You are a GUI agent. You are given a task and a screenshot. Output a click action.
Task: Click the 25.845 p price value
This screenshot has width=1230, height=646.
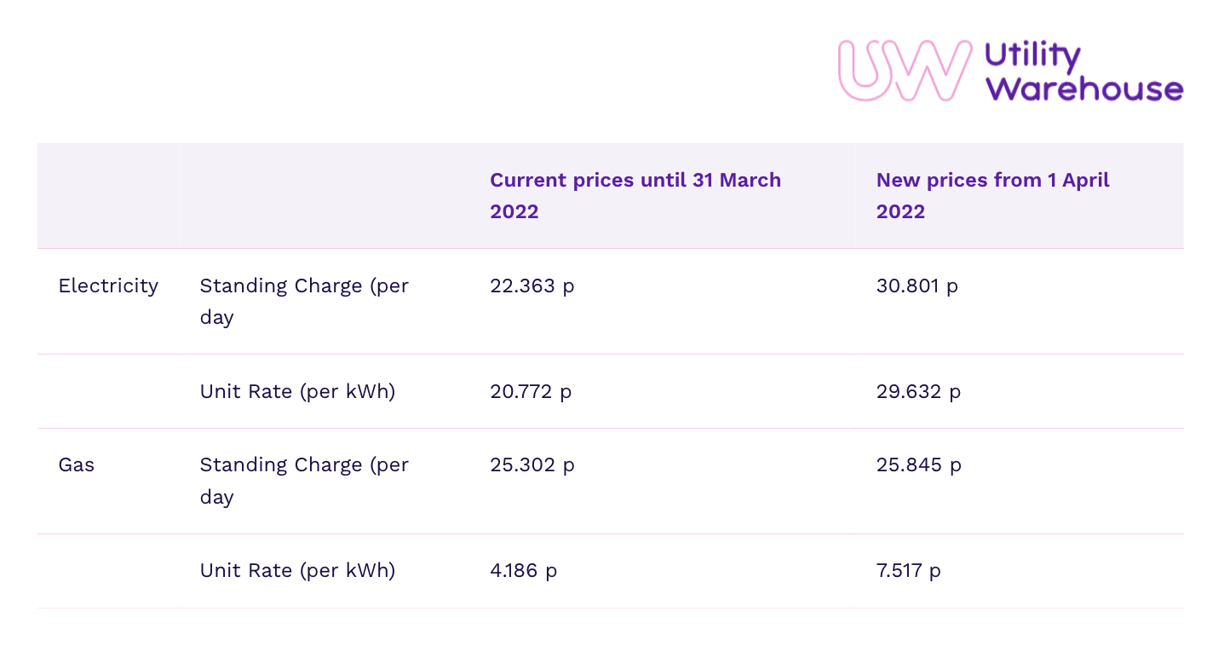click(918, 464)
